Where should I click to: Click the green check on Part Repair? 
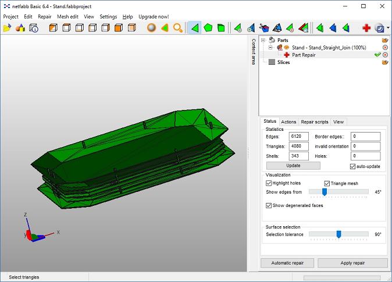tap(377, 55)
